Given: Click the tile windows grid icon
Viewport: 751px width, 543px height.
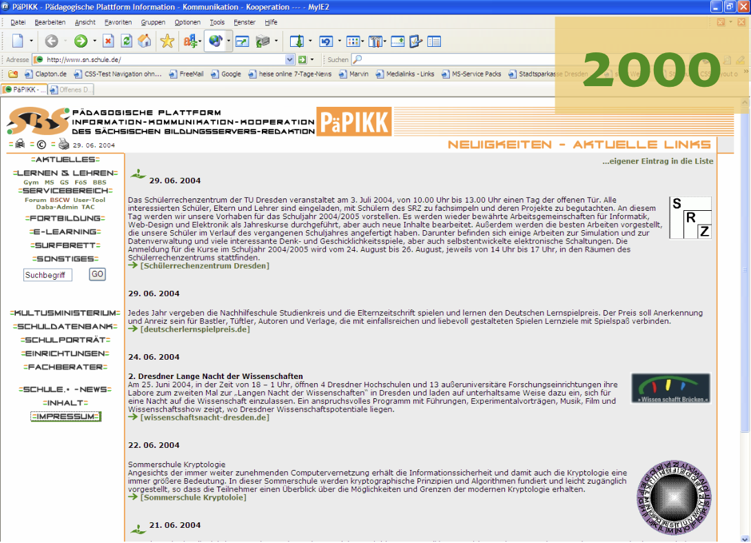Looking at the screenshot, I should point(353,41).
